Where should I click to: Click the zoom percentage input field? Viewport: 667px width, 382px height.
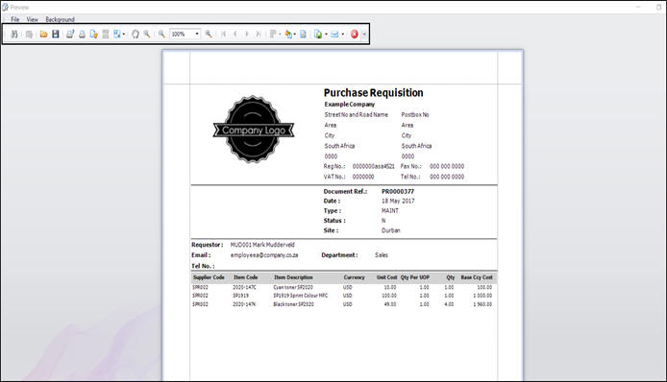pyautogui.click(x=182, y=34)
